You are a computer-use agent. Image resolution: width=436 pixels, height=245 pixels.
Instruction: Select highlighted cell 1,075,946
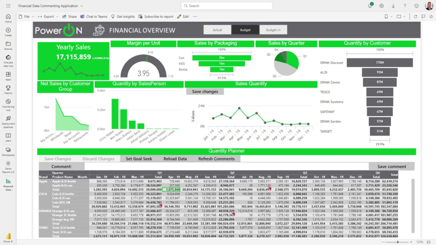click(x=171, y=189)
